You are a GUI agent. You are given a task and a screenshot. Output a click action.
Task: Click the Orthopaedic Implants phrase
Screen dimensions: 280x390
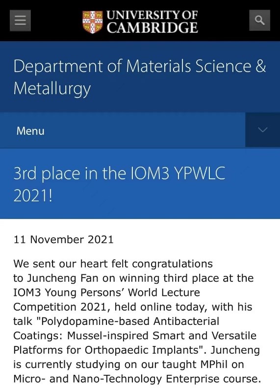[x=142, y=350]
